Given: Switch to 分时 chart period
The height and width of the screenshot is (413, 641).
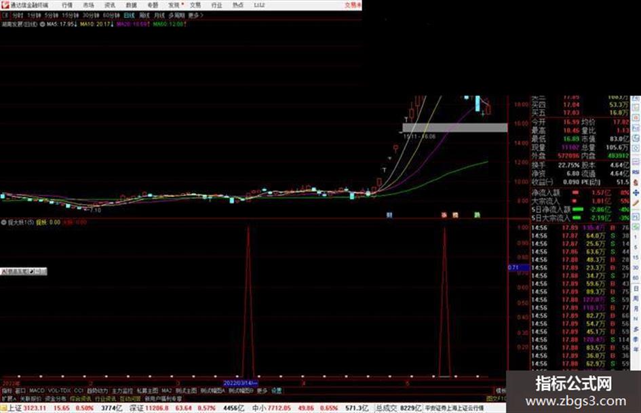Looking at the screenshot, I should tap(18, 15).
